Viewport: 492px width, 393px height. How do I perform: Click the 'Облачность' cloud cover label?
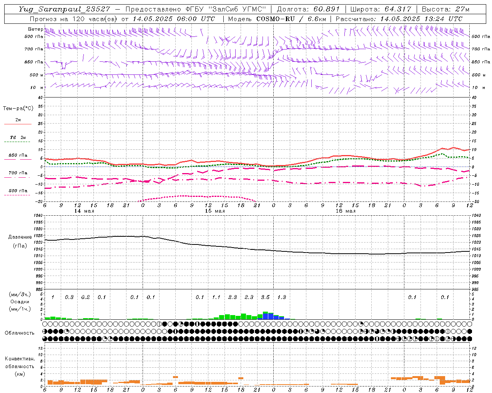[20, 333]
